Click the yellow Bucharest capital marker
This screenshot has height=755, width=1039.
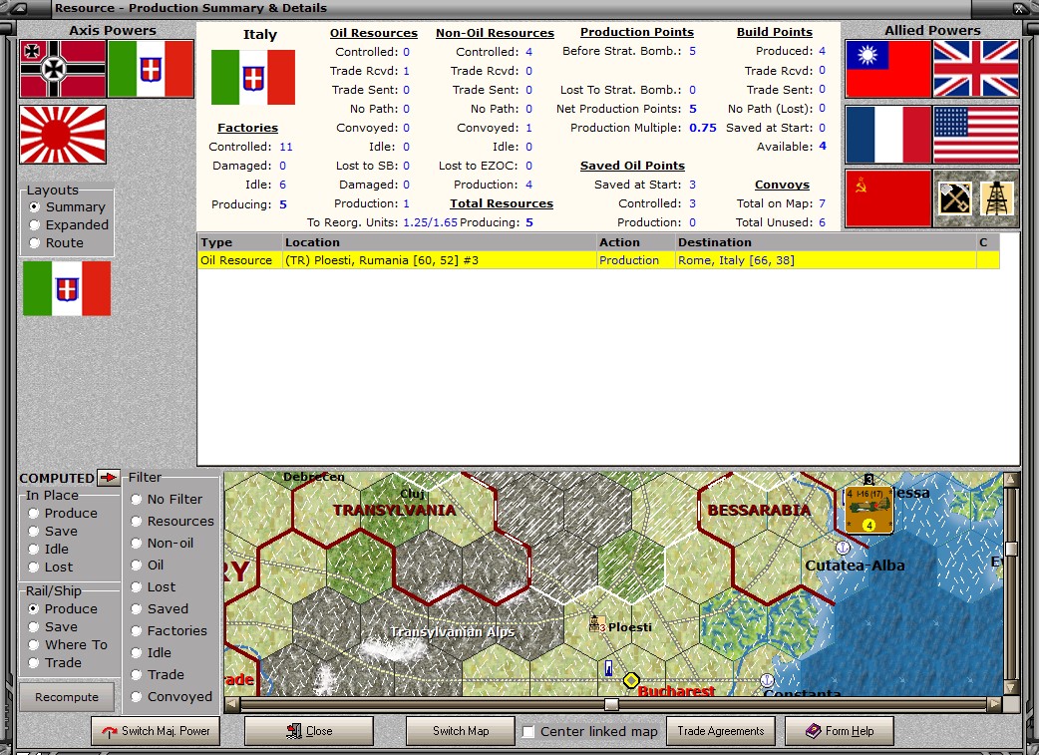pyautogui.click(x=631, y=681)
